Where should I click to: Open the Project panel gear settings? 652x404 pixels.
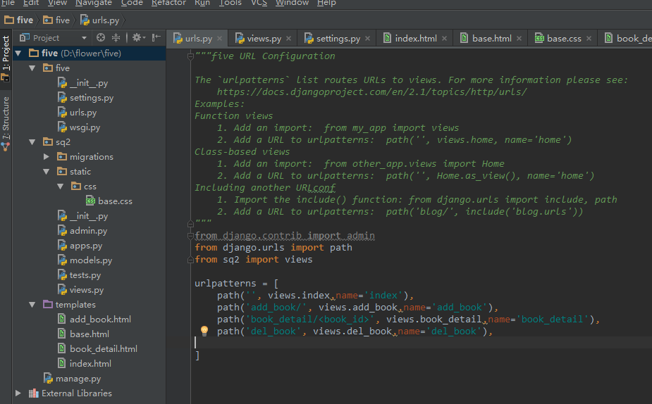pyautogui.click(x=137, y=37)
